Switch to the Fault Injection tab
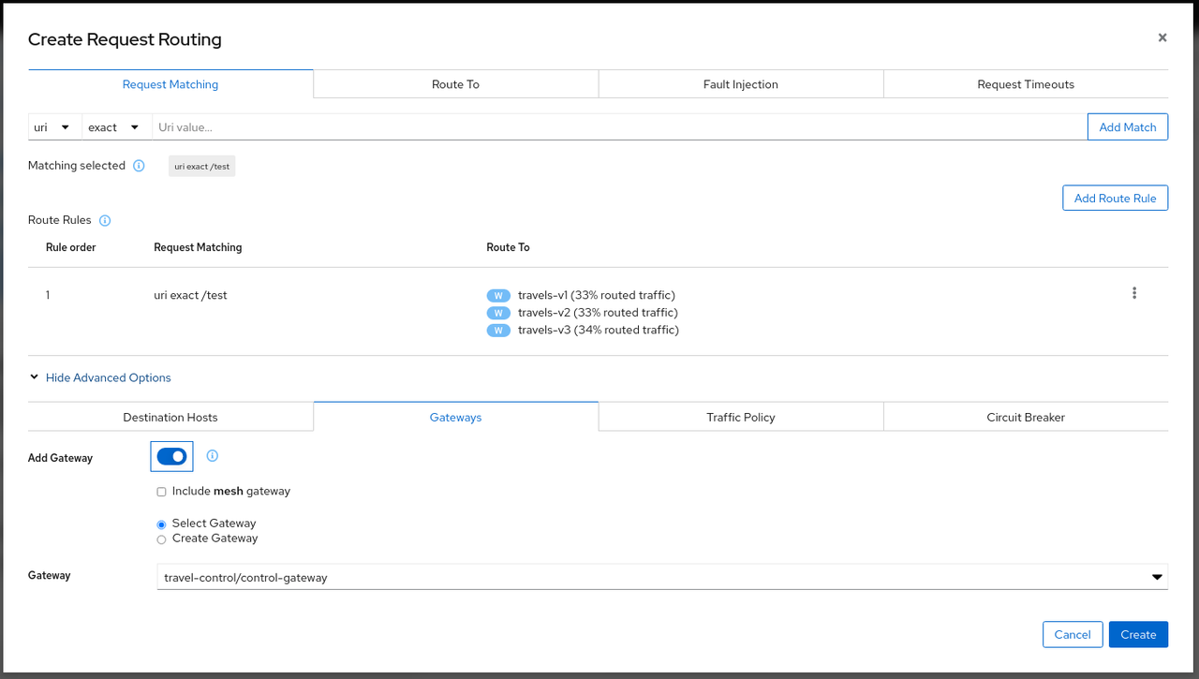This screenshot has height=679, width=1199. [x=740, y=84]
